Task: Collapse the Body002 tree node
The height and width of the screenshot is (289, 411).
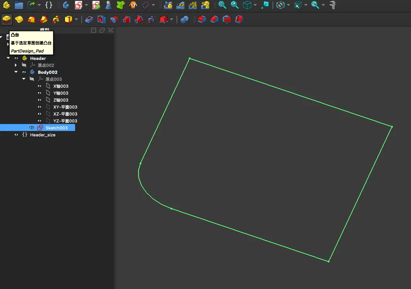Action: tap(16, 72)
